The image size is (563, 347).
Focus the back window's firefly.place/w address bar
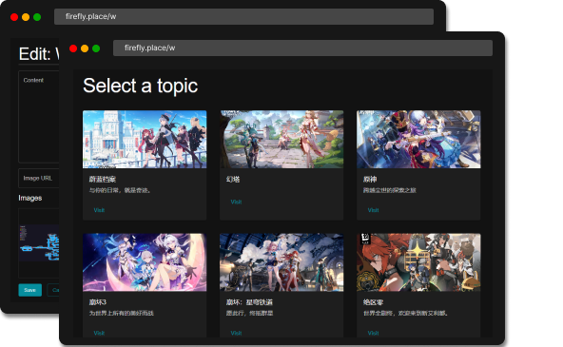pos(243,16)
